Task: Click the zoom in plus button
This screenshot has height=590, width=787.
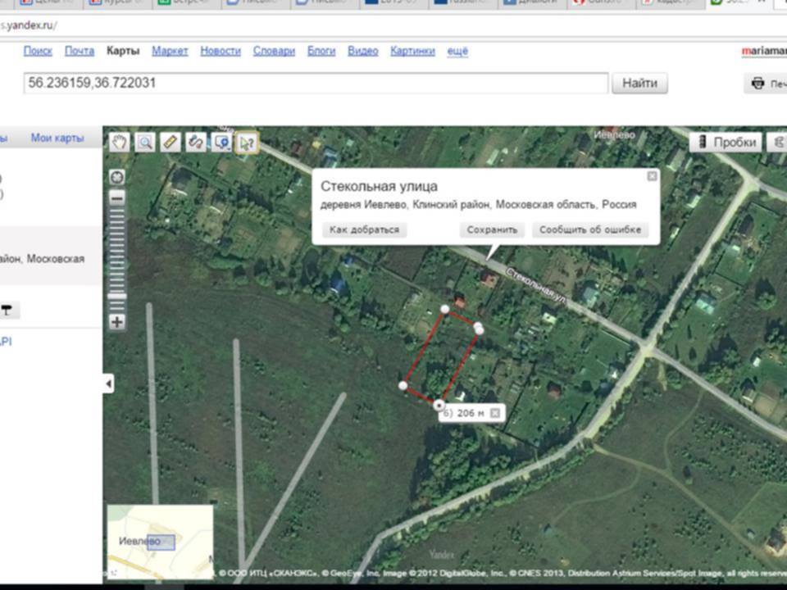Action: coord(117,322)
